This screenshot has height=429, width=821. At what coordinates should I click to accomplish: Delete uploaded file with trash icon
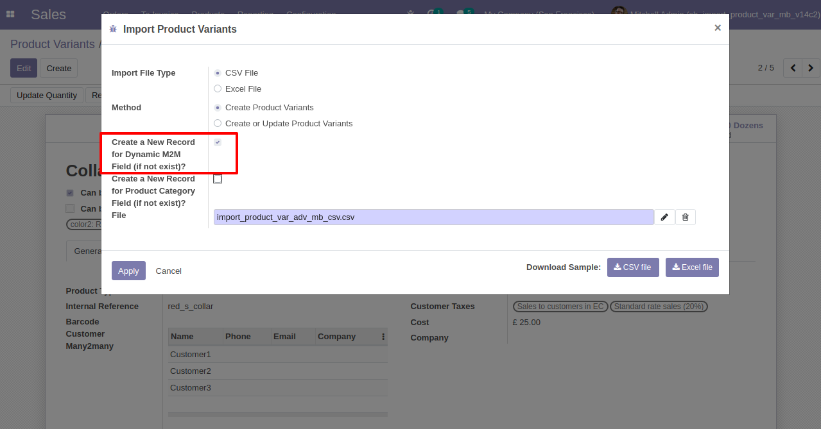point(685,217)
